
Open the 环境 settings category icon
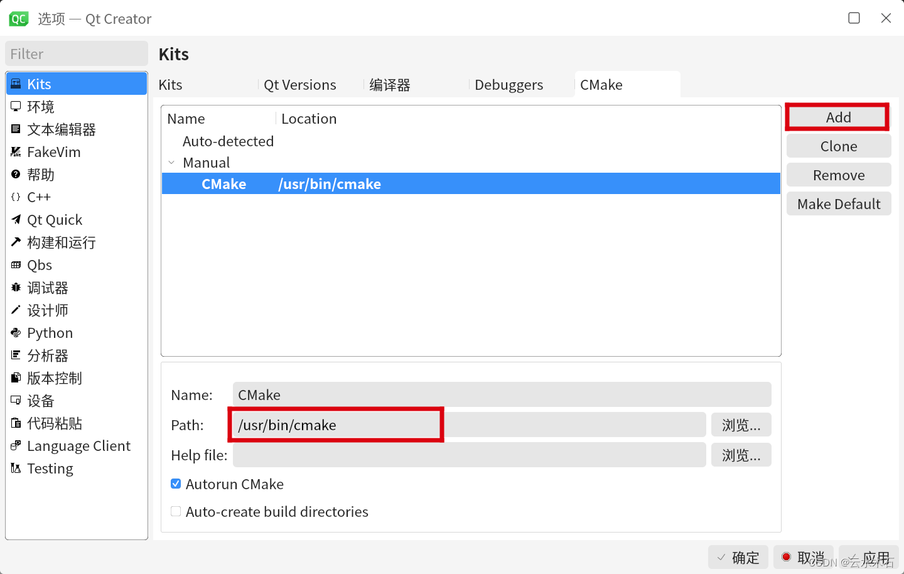16,106
